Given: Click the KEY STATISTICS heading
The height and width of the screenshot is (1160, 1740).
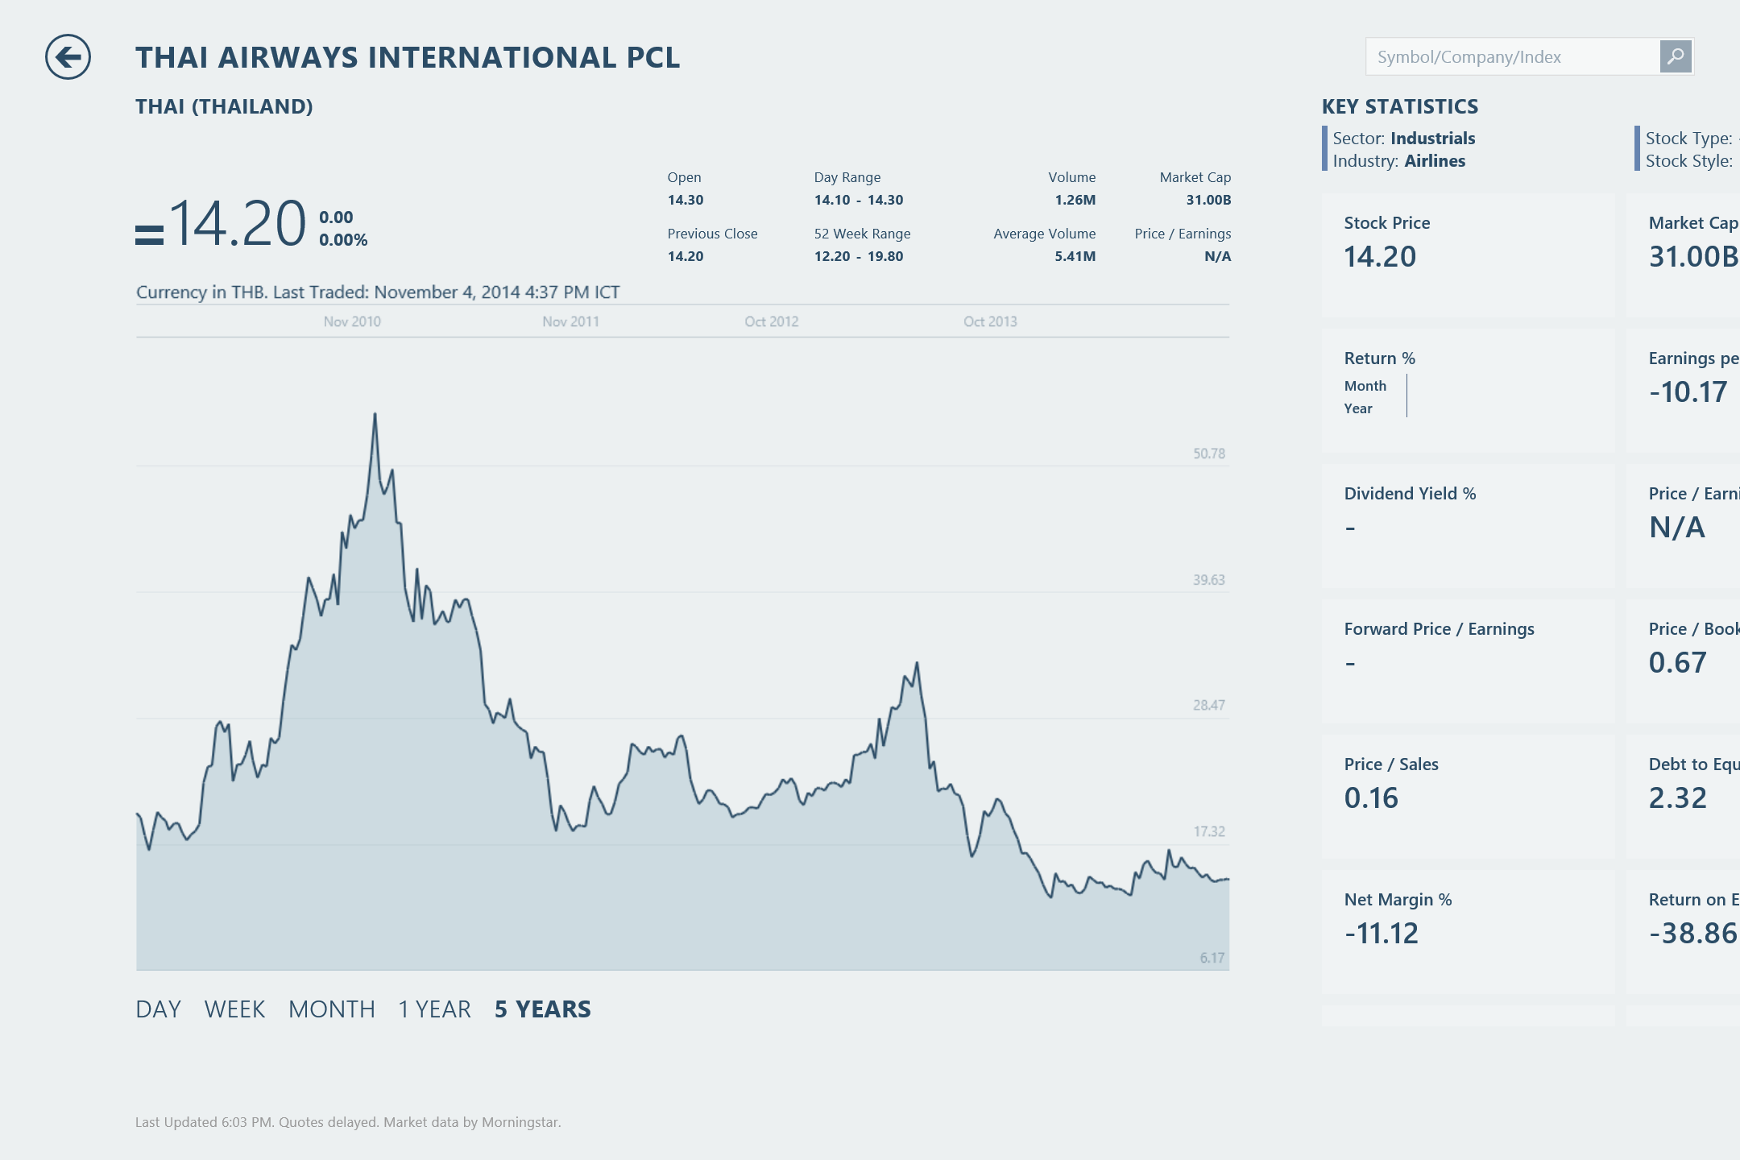Looking at the screenshot, I should pyautogui.click(x=1400, y=106).
